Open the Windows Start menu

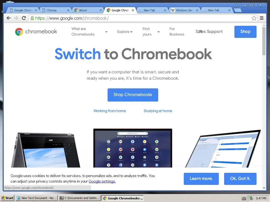(x=7, y=198)
